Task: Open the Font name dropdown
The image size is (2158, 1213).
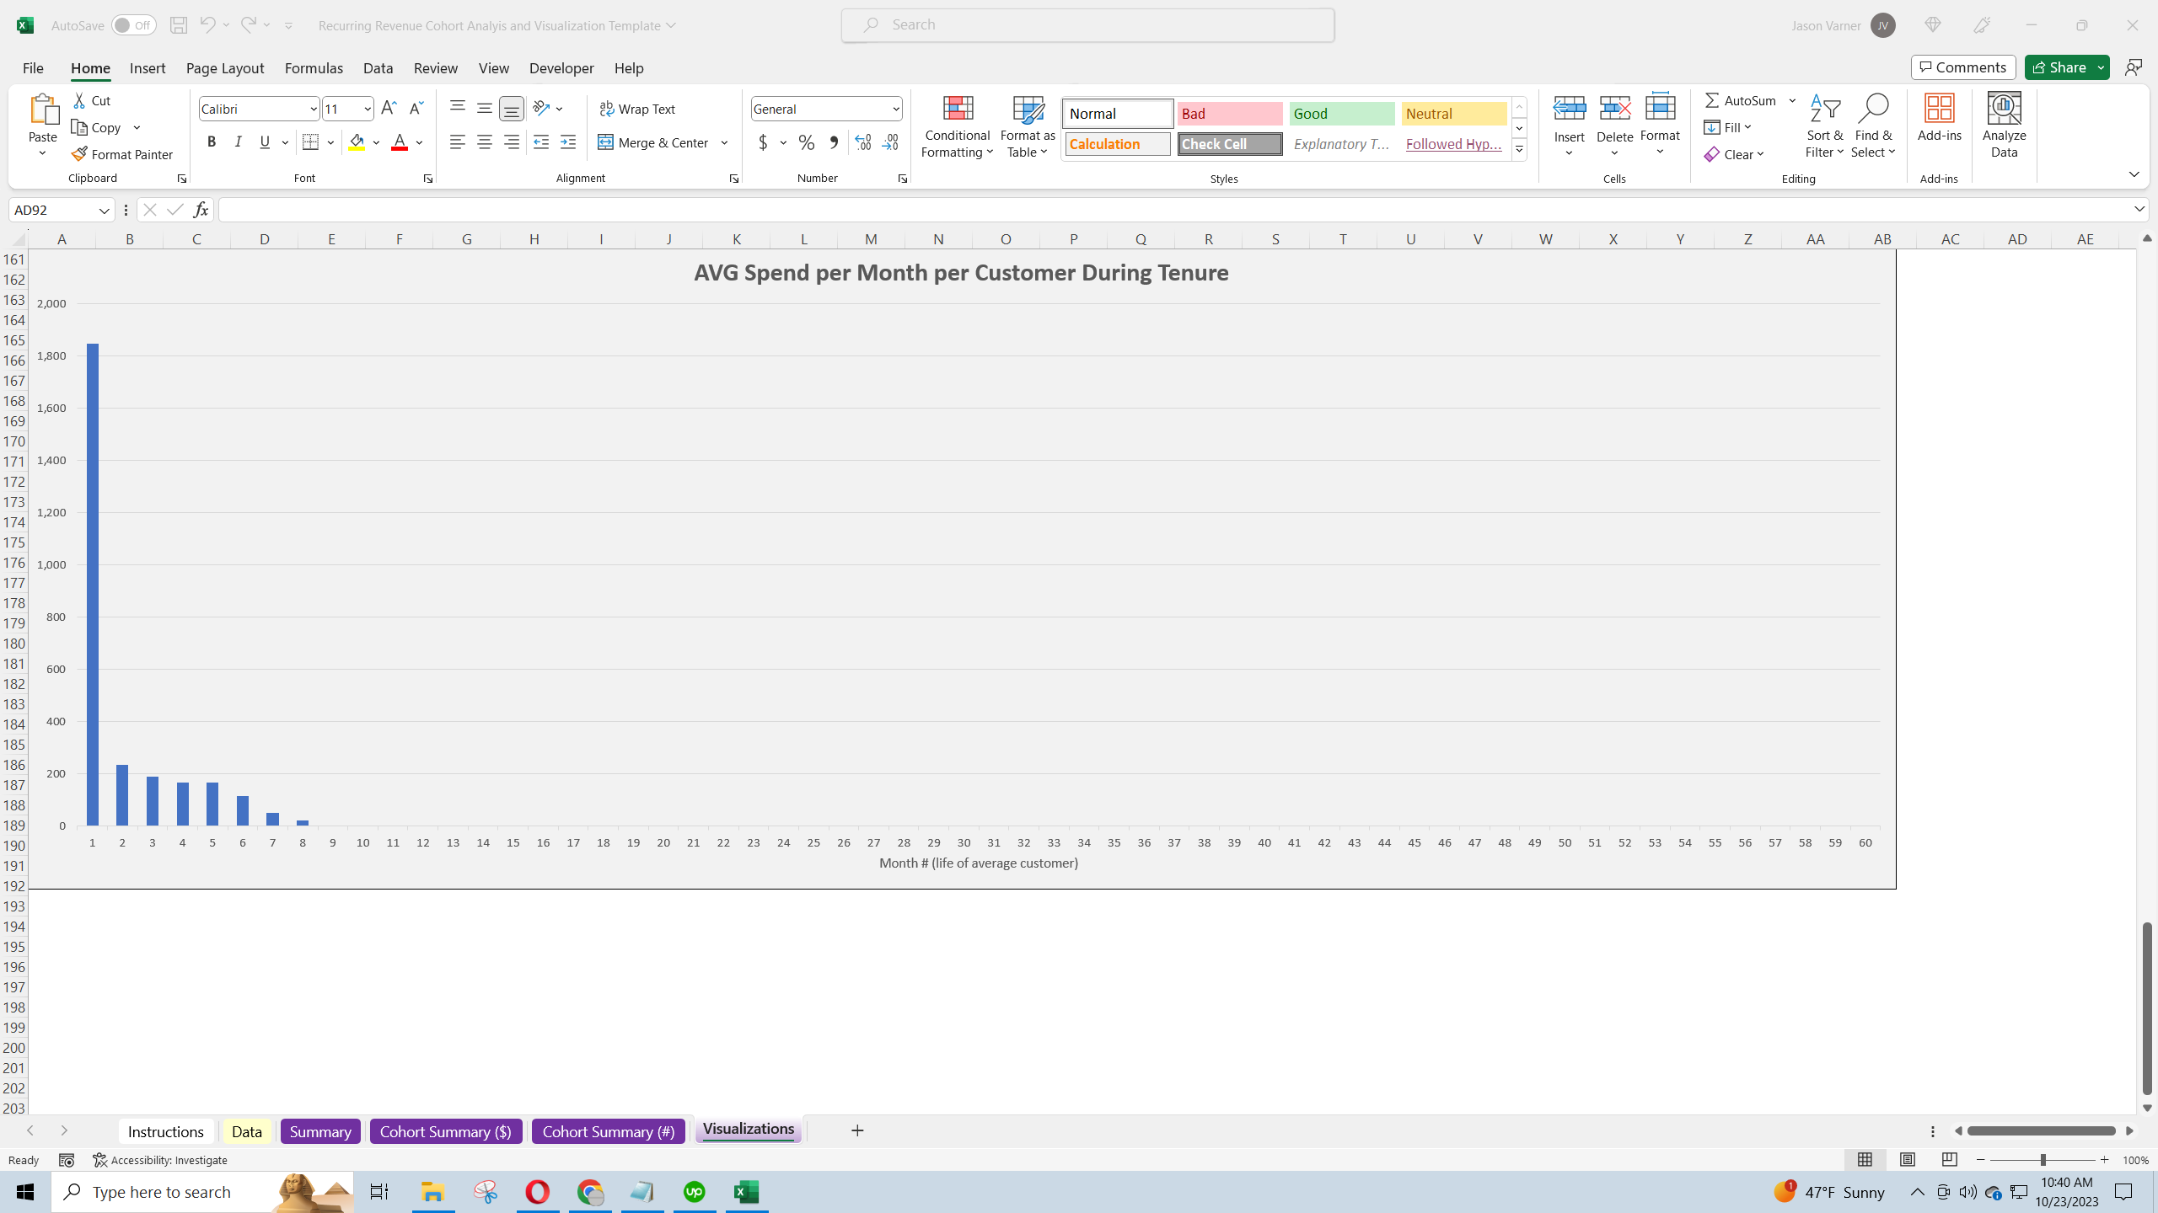Action: [313, 108]
